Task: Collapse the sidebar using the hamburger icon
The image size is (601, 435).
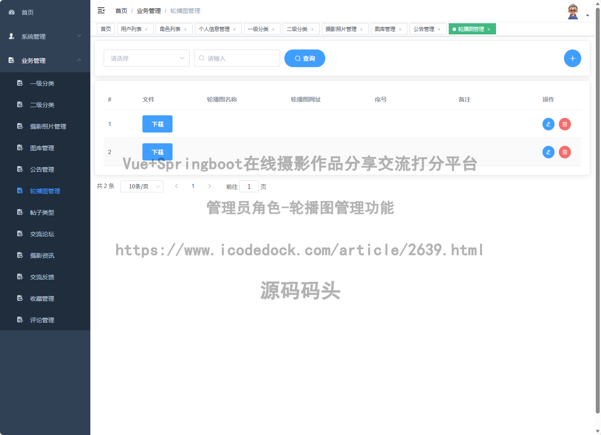Action: tap(101, 10)
